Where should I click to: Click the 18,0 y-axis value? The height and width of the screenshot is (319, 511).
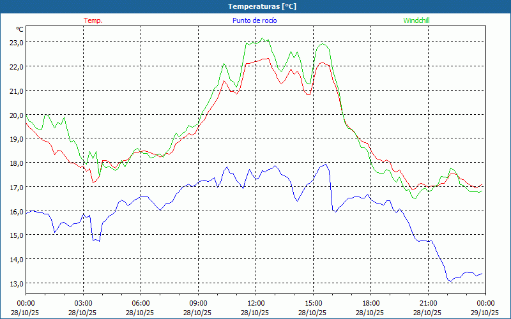(x=16, y=163)
